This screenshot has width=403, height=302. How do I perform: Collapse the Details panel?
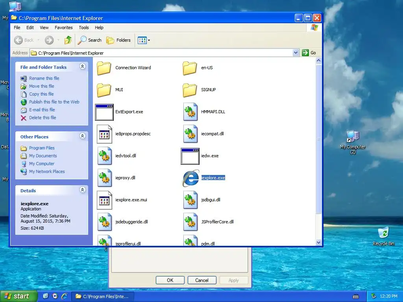(x=83, y=190)
